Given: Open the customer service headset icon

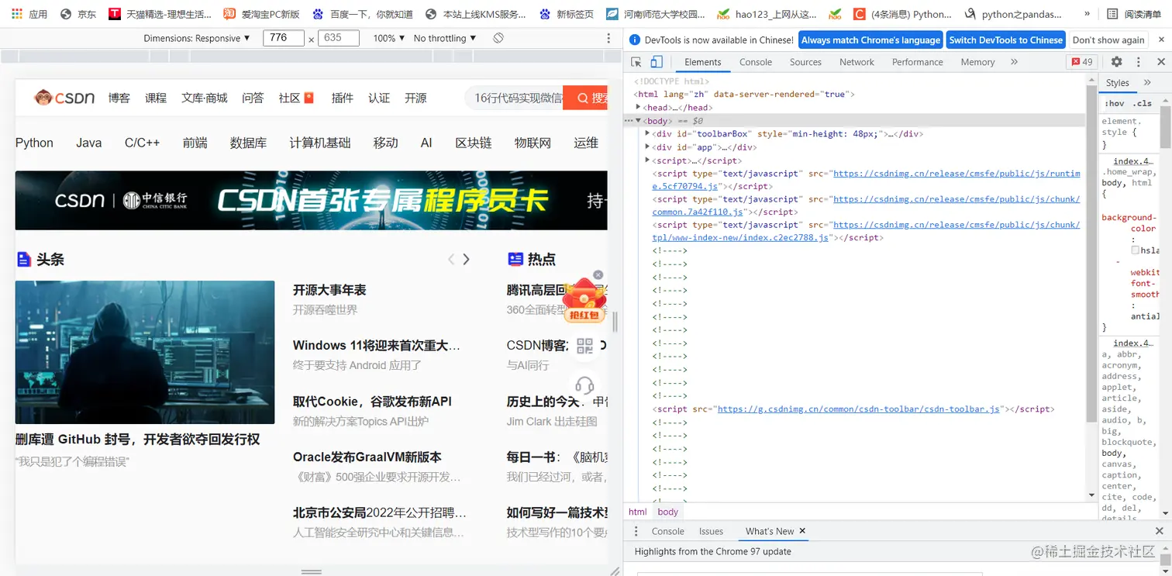Looking at the screenshot, I should (584, 385).
